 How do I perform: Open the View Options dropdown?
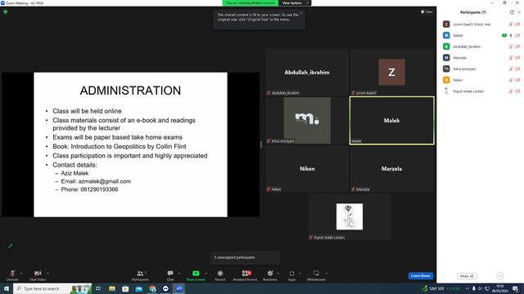pos(295,3)
